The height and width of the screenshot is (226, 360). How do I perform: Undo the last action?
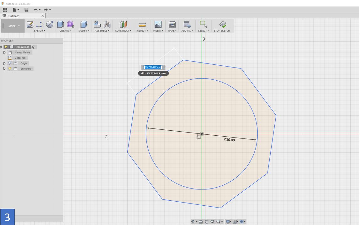35,10
